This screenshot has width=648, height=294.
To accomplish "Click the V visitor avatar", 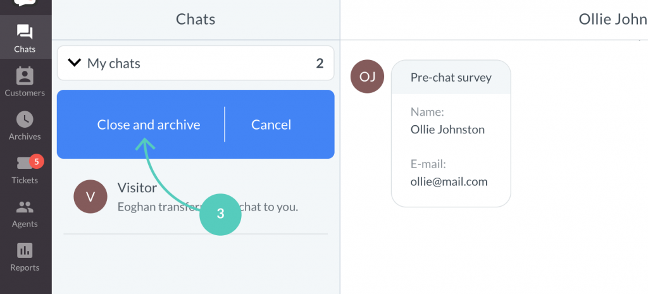I will click(90, 197).
